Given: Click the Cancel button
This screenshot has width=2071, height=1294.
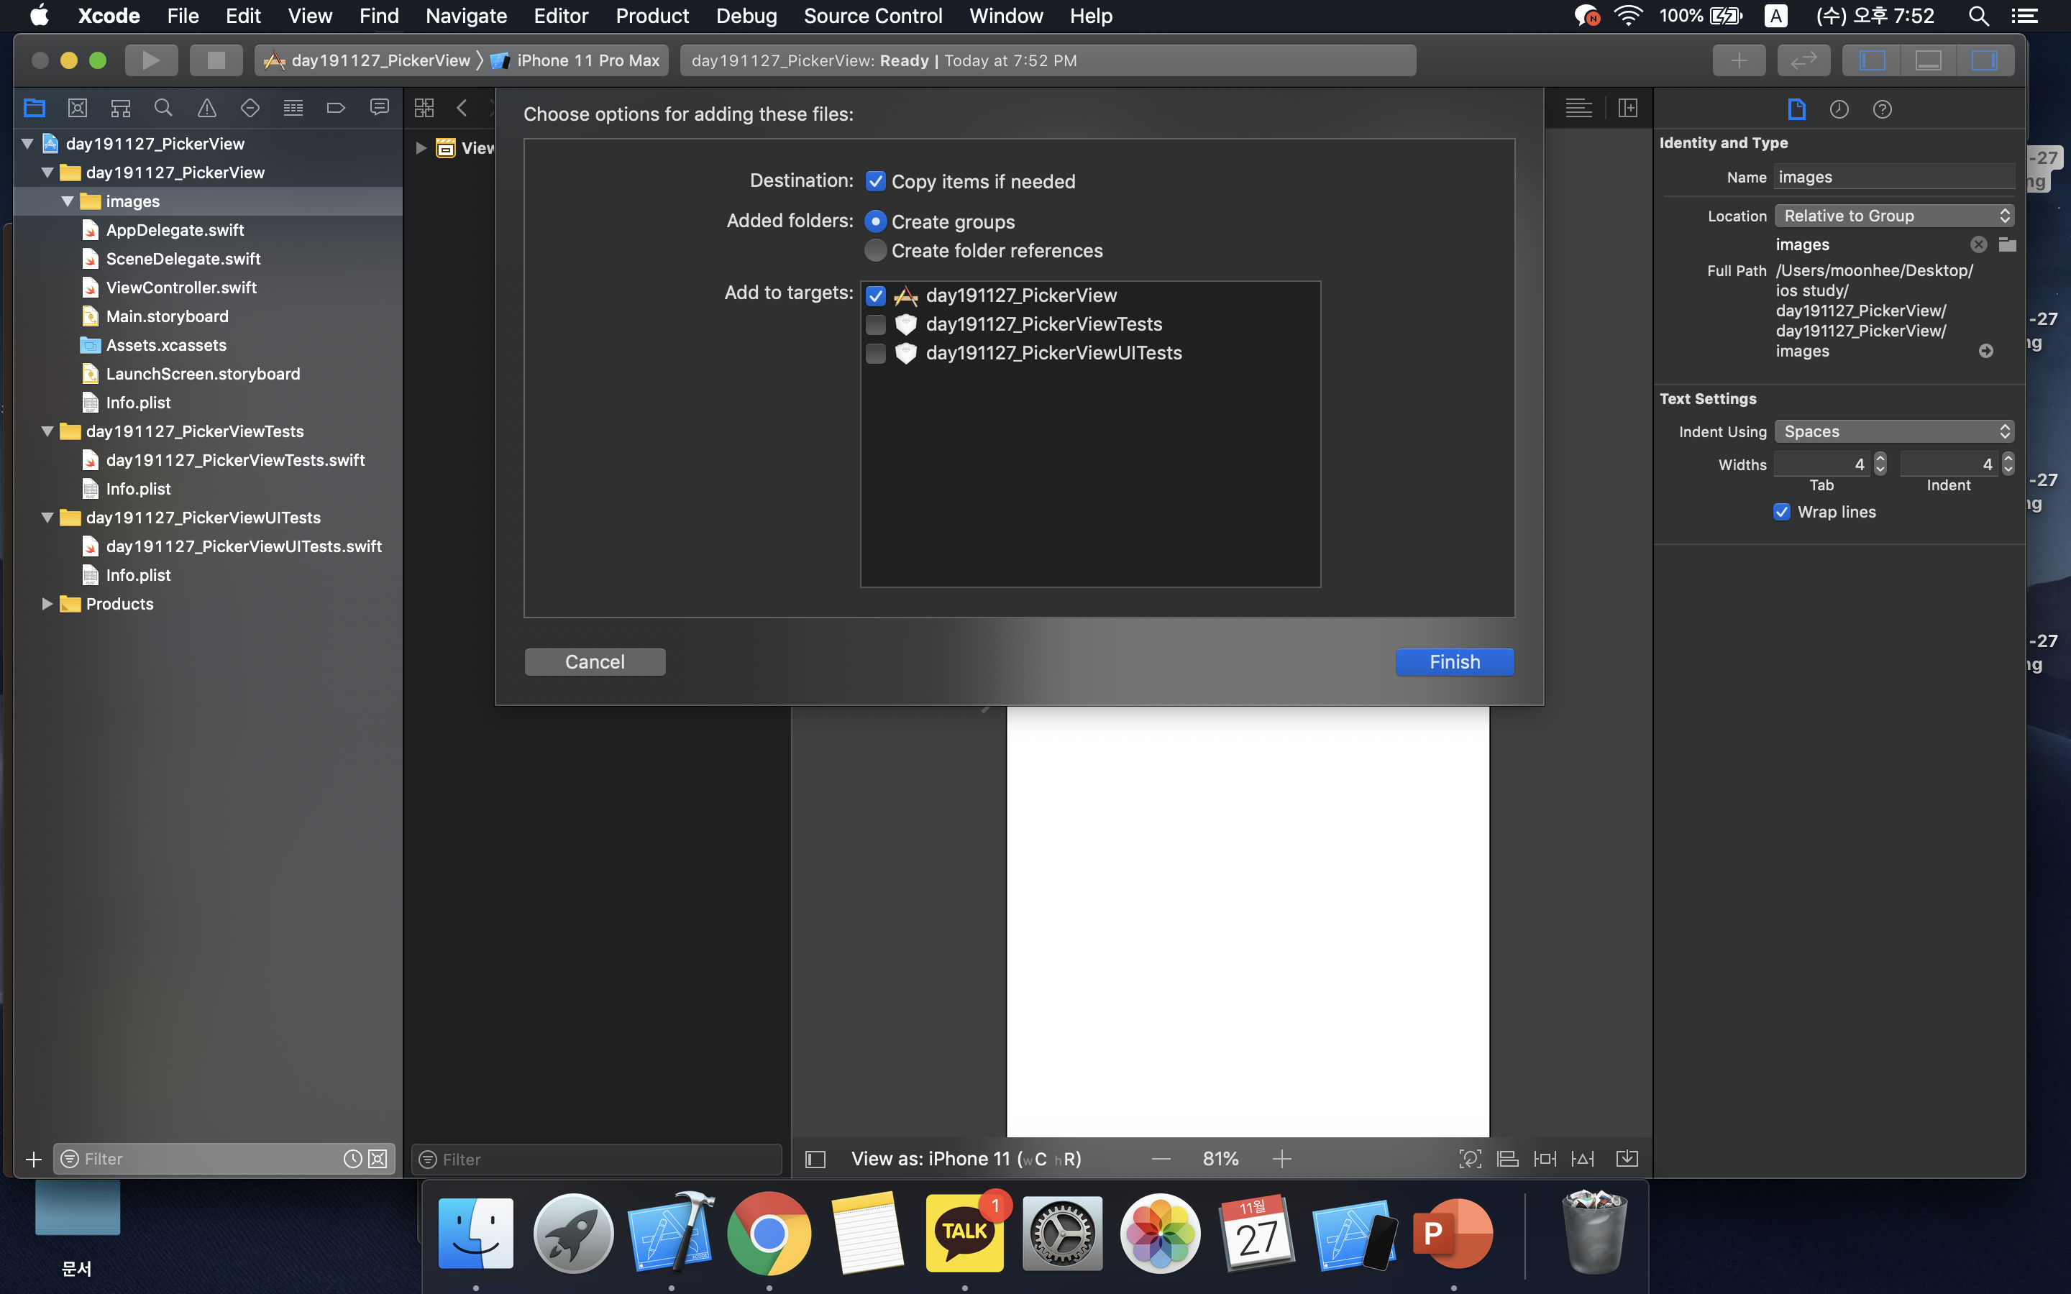Looking at the screenshot, I should 595,661.
